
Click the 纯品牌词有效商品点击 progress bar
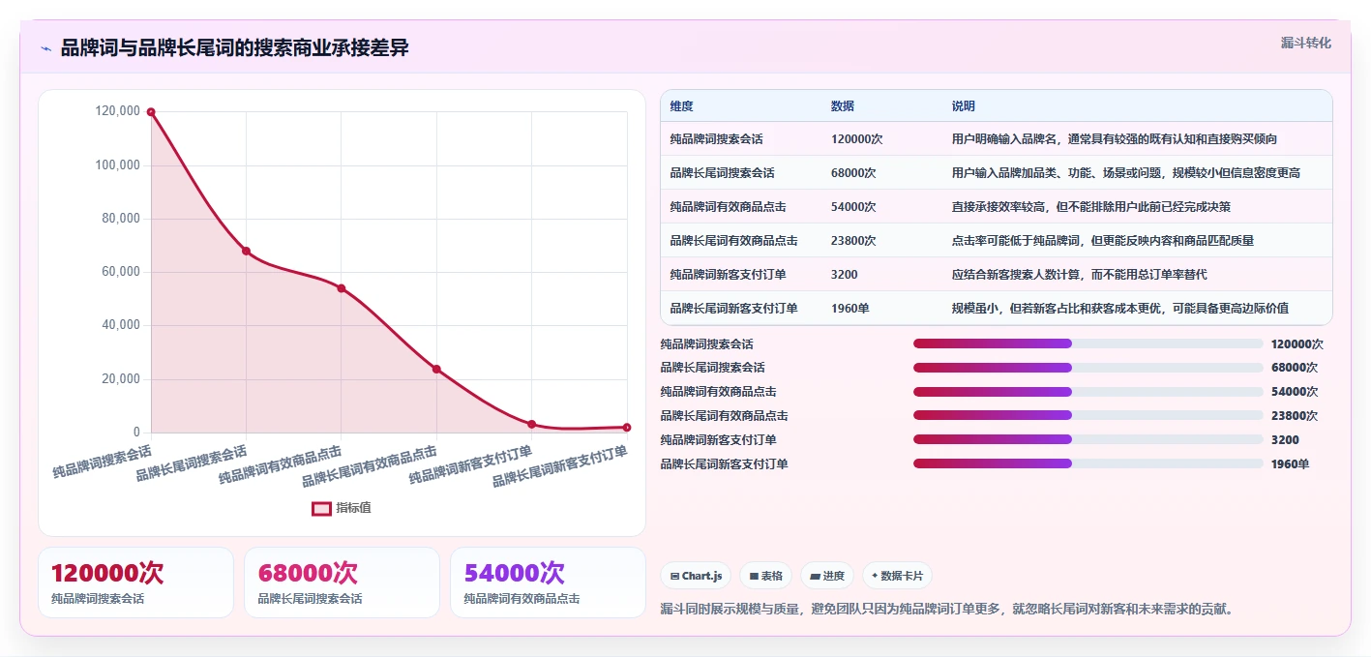click(1088, 392)
